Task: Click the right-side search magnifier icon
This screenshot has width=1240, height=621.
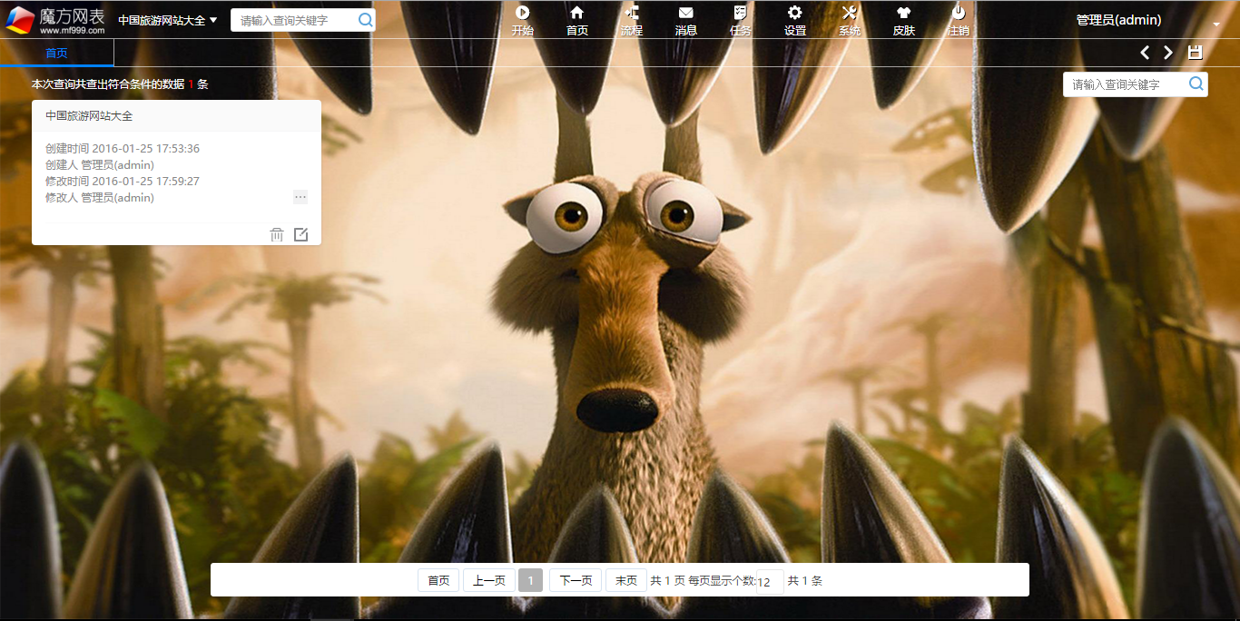Action: pyautogui.click(x=1196, y=84)
